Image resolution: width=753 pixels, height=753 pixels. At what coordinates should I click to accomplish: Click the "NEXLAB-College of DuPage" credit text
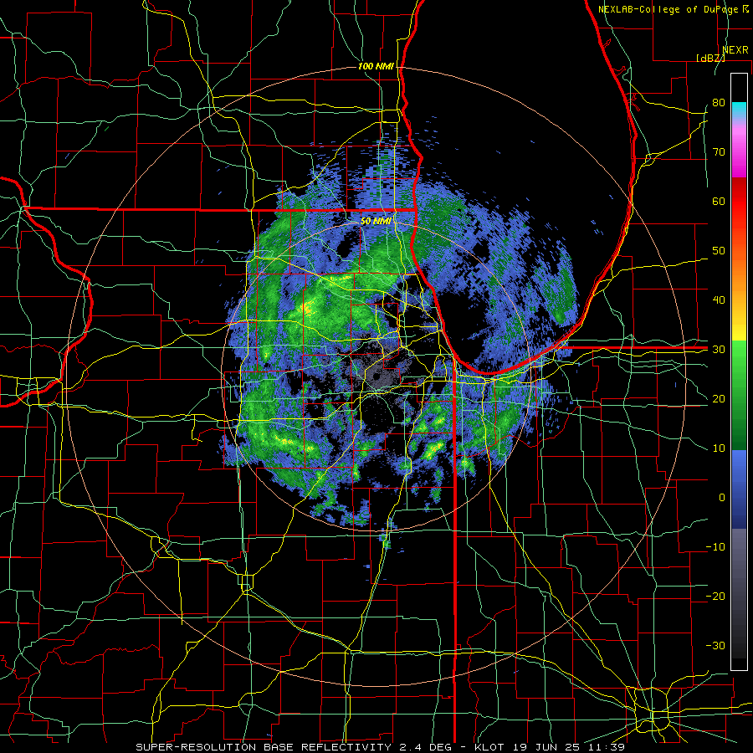click(669, 9)
